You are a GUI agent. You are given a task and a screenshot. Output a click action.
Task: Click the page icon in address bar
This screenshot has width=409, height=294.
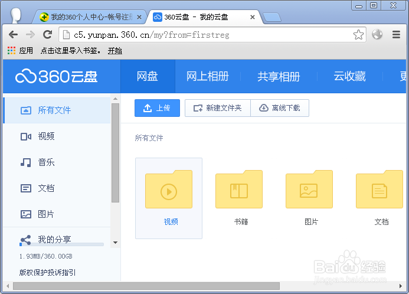click(66, 35)
